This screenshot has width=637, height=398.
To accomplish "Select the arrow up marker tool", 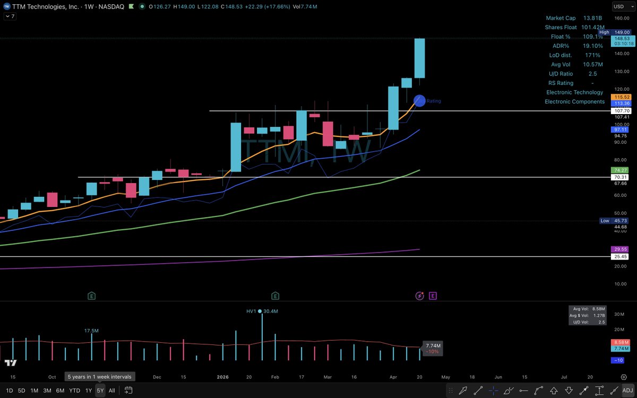I will [x=554, y=391].
